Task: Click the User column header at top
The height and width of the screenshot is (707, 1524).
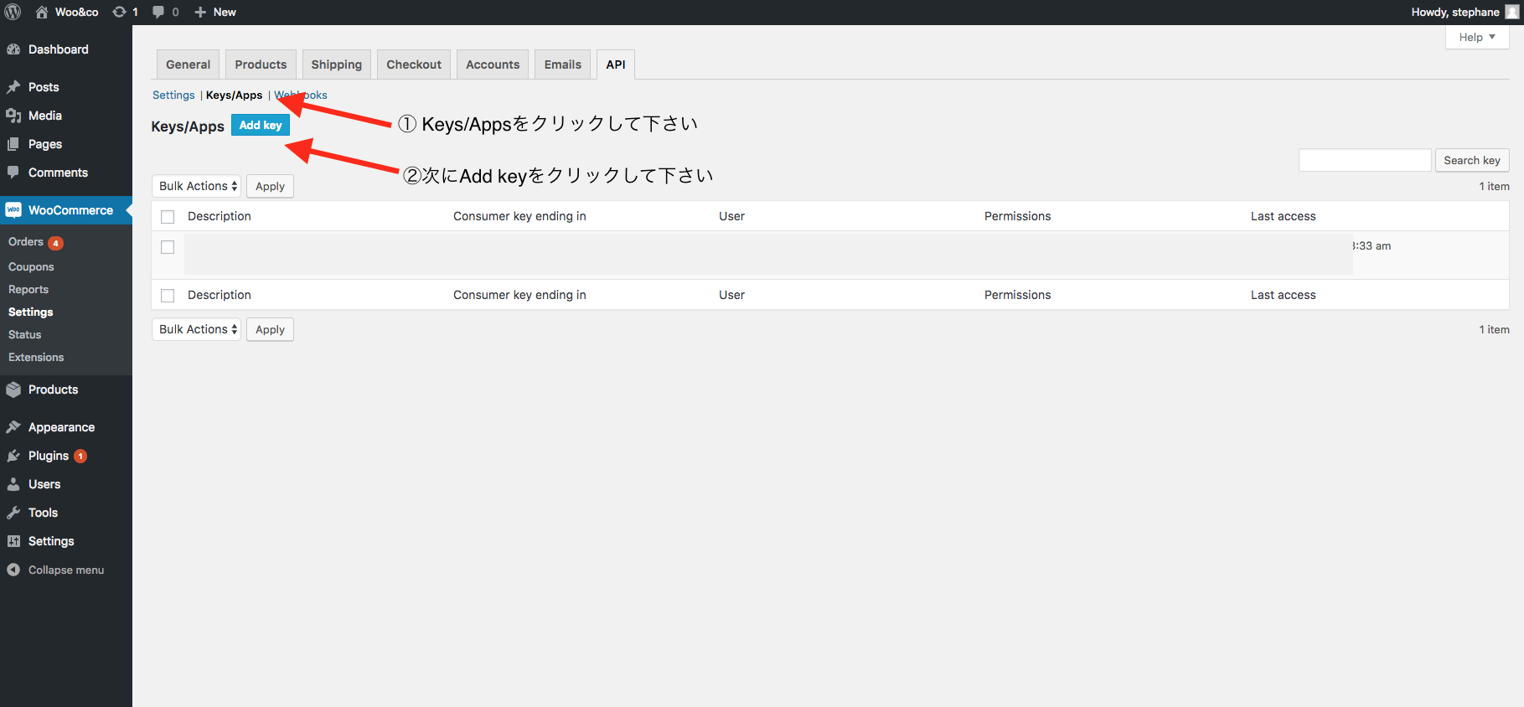Action: (x=731, y=216)
